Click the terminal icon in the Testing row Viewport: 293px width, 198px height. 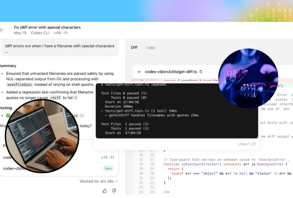(x=81, y=116)
